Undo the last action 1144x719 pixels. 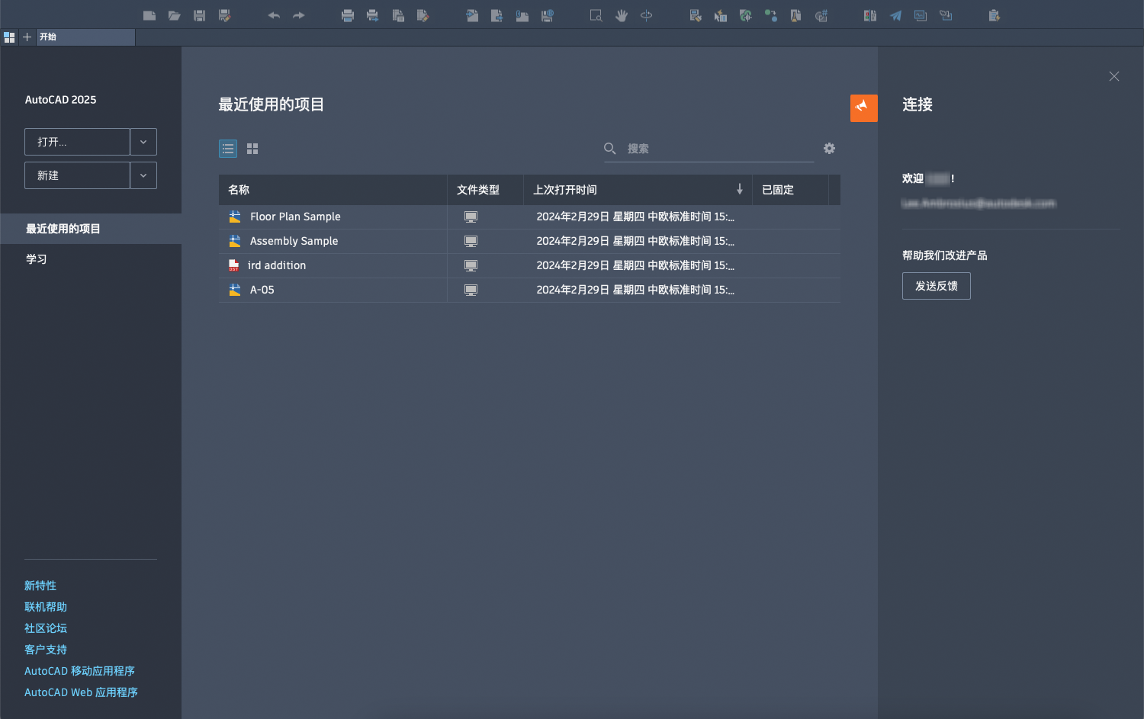point(274,15)
